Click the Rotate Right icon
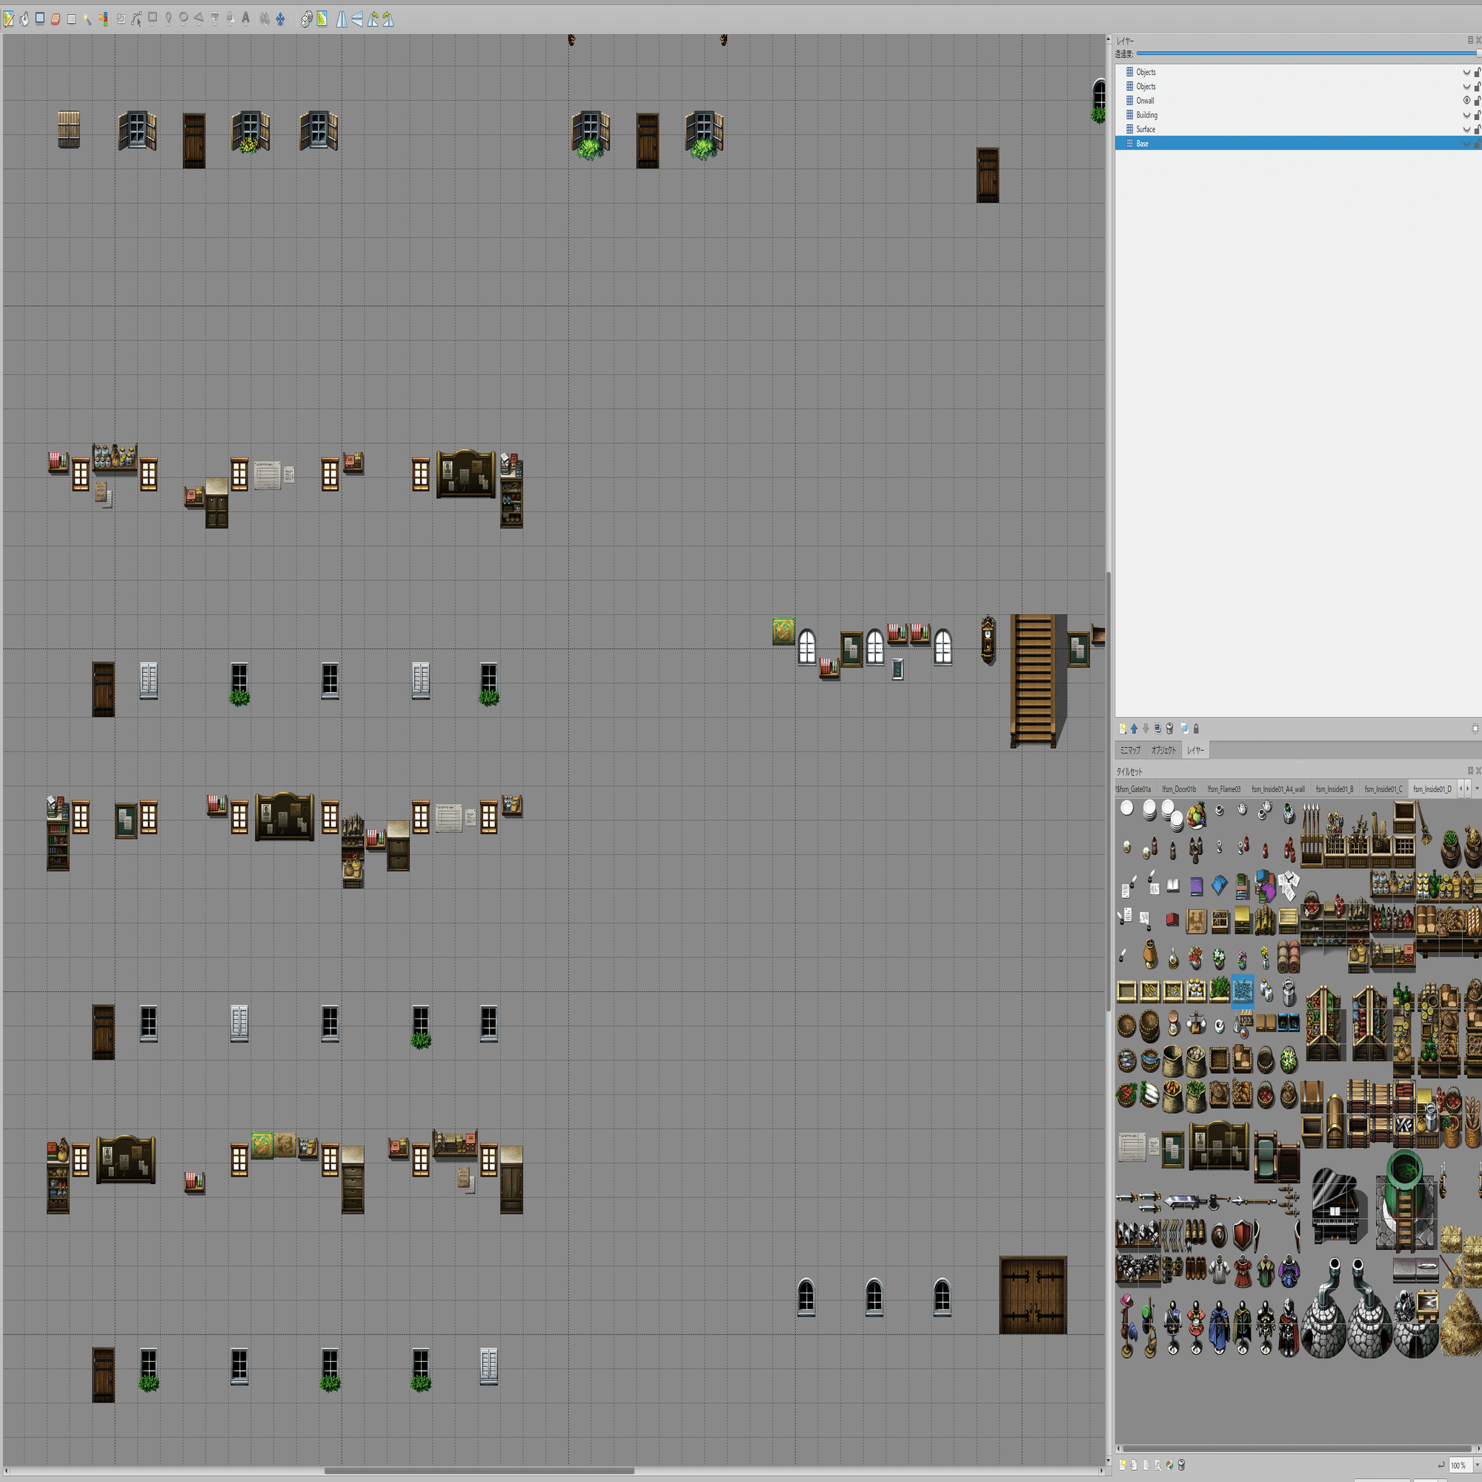Screen dimensions: 1482x1482 click(x=388, y=19)
